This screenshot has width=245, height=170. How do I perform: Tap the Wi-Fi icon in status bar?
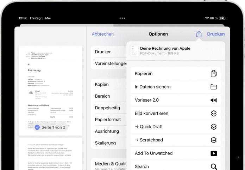pos(207,18)
